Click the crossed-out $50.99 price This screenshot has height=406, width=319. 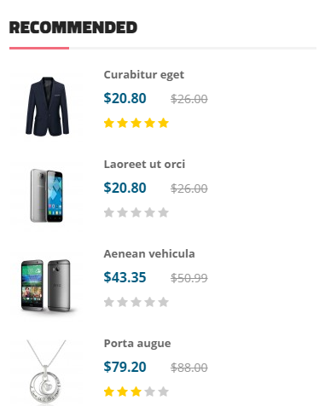[x=189, y=278]
